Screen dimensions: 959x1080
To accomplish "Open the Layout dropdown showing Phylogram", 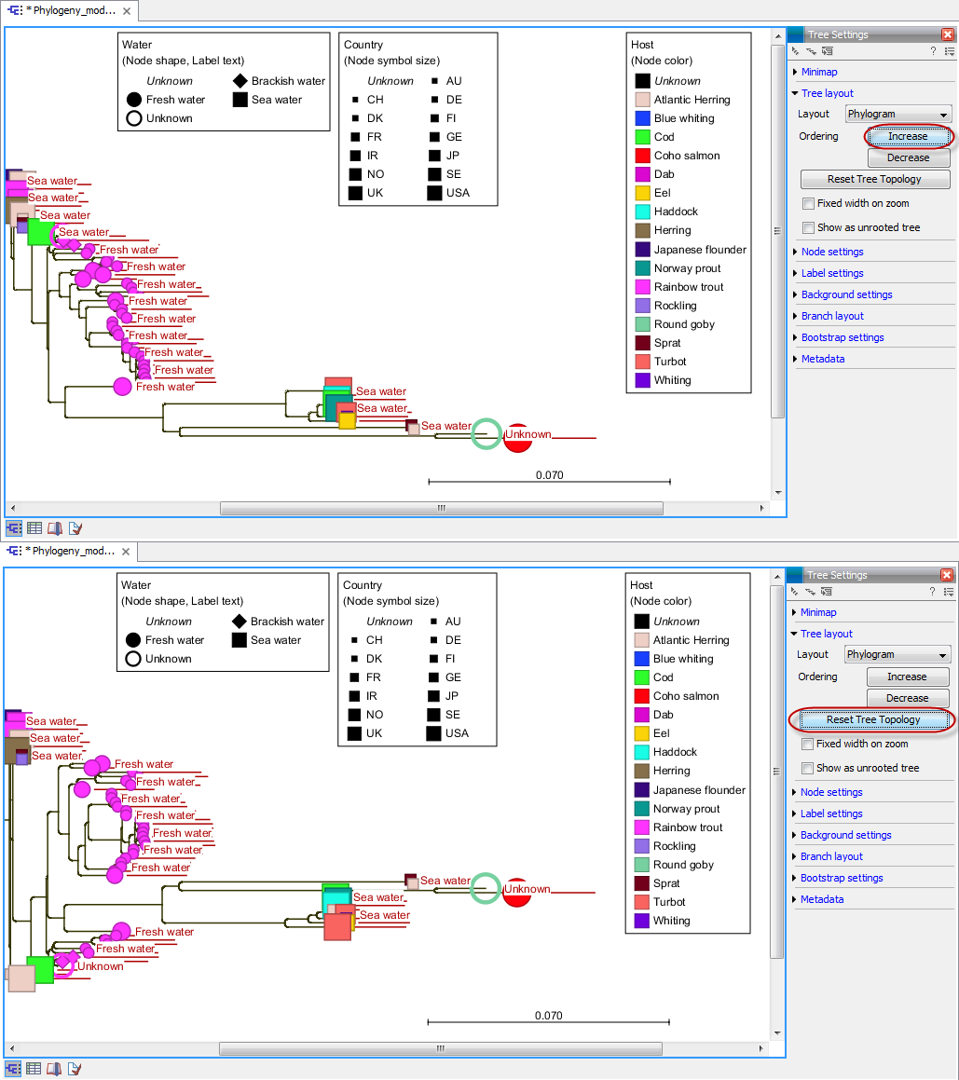I will click(897, 114).
